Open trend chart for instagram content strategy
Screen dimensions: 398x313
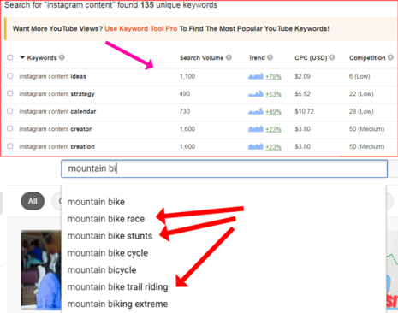pyautogui.click(x=256, y=94)
